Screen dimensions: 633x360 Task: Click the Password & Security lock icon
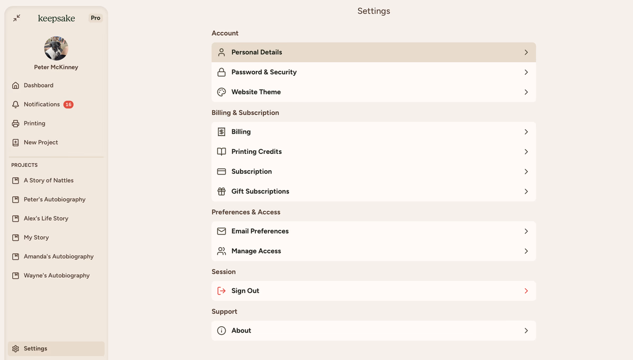tap(222, 72)
